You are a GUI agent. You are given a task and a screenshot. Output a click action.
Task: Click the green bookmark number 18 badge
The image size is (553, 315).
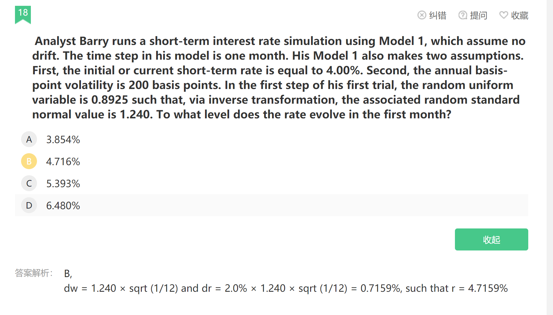23,14
